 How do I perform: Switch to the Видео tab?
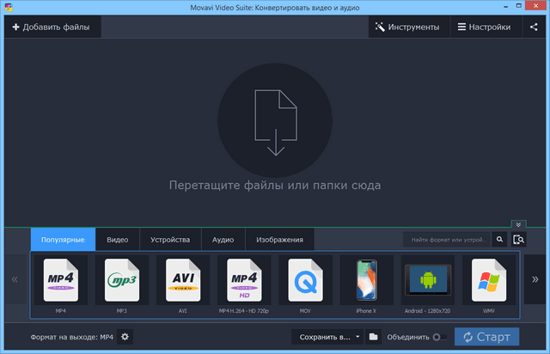(x=117, y=240)
